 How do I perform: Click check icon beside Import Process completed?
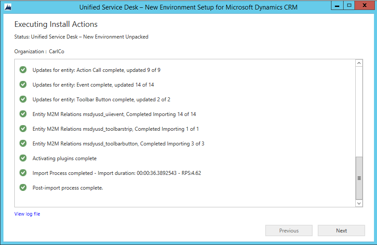pos(23,173)
